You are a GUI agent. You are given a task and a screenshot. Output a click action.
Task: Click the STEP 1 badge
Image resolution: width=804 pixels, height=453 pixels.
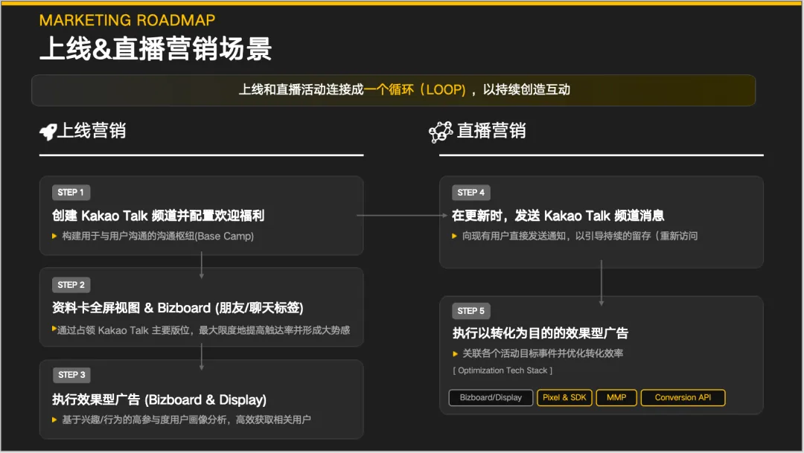point(71,192)
